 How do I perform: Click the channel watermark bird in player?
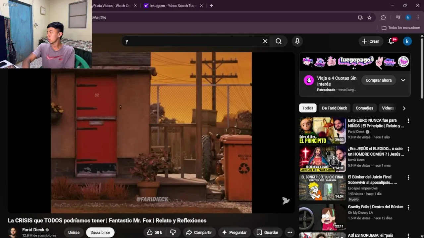point(286,201)
